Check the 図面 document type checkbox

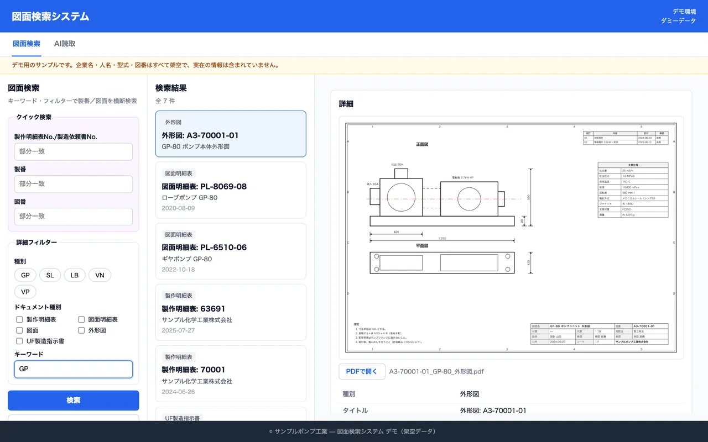19,330
